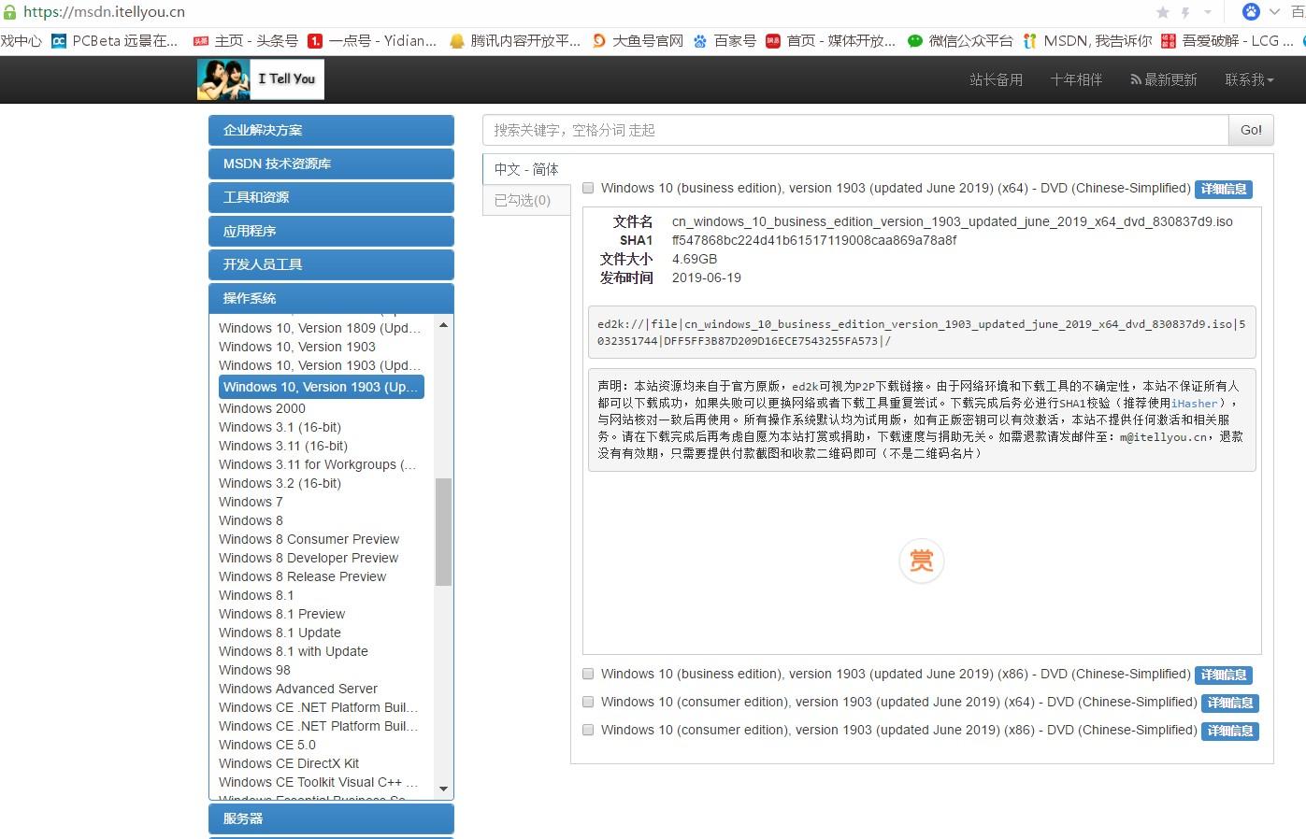The height and width of the screenshot is (839, 1306).
Task: Open the dropdown arrow beside the Baidu icon
Action: 1274,12
